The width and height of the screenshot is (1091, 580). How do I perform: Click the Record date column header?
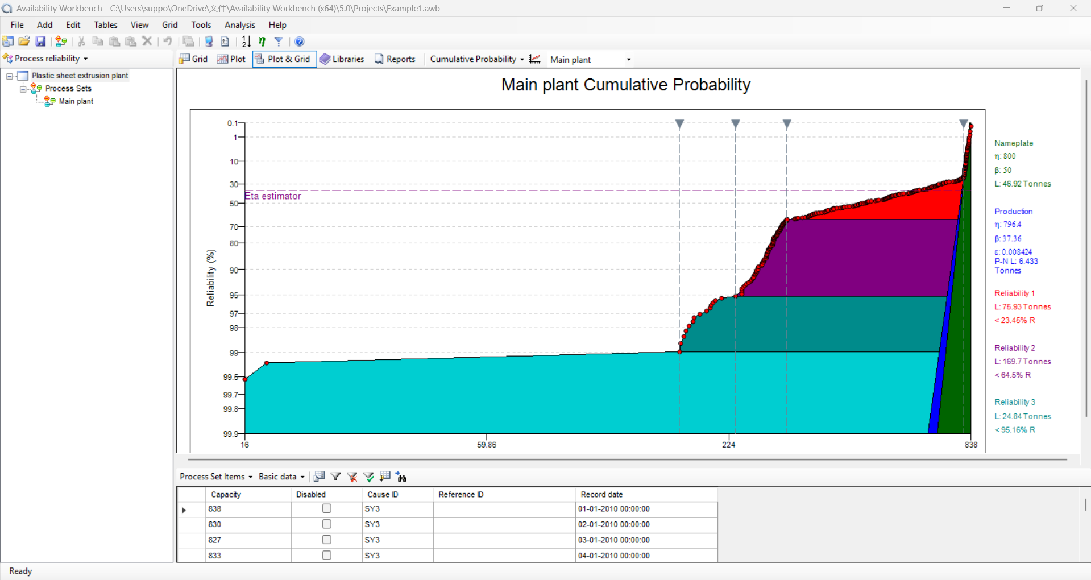tap(646, 495)
